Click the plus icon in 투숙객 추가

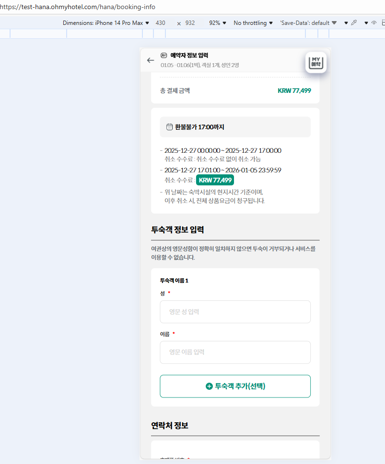[209, 386]
